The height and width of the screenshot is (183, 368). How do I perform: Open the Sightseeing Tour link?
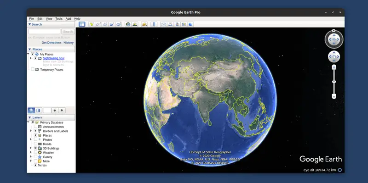tap(54, 58)
